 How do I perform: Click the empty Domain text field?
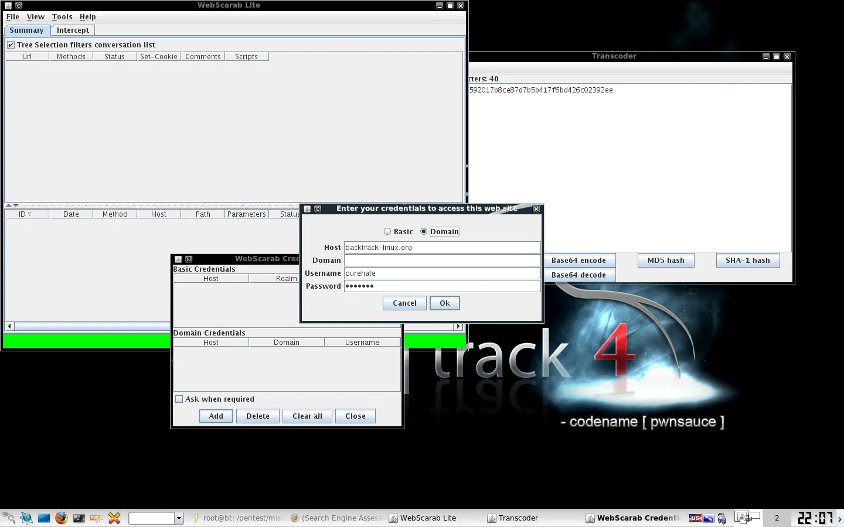tap(442, 261)
